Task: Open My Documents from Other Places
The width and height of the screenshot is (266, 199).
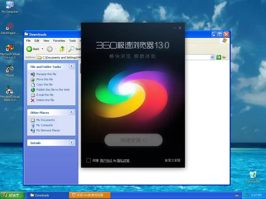Action: [x=45, y=120]
